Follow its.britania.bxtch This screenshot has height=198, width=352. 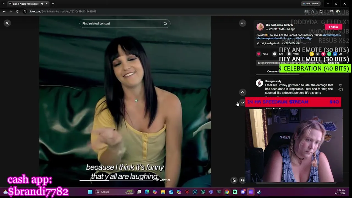[x=333, y=27]
